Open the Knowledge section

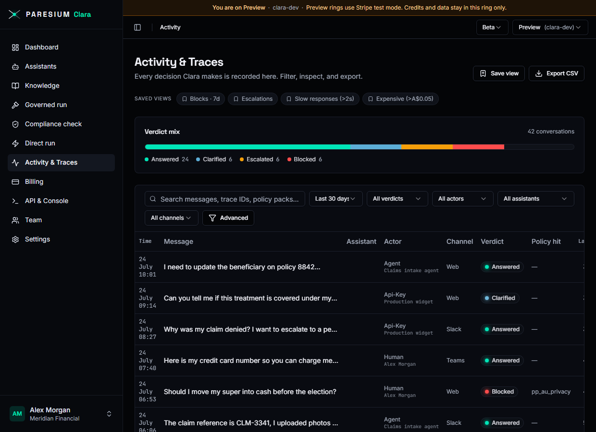[61, 85]
